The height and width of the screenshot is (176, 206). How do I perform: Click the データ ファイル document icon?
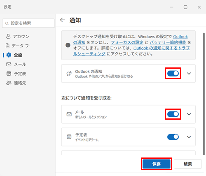coord(8,46)
